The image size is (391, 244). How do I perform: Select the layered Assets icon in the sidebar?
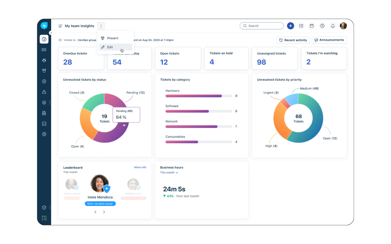[x=44, y=103]
